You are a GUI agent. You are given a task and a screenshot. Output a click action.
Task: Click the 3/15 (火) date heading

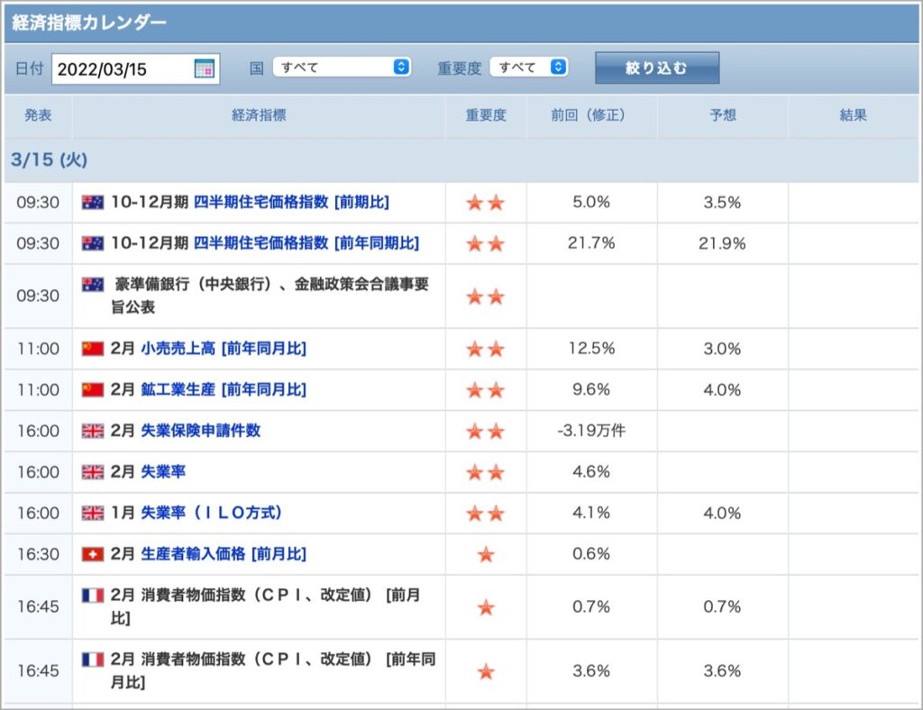[x=50, y=159]
